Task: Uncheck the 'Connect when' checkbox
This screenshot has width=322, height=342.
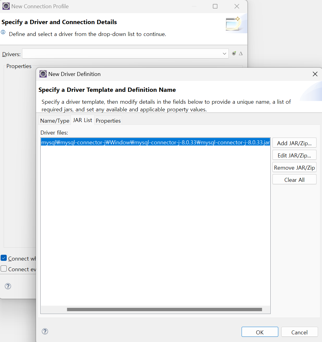Action: point(4,258)
